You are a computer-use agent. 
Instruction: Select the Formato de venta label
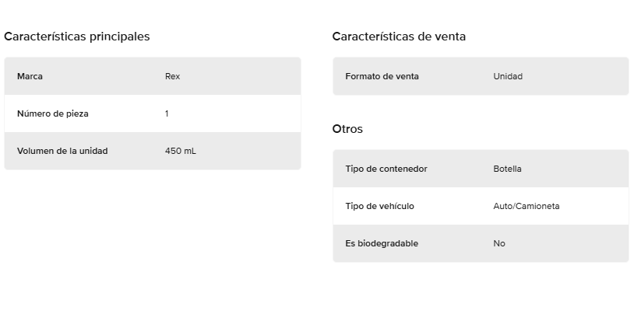(x=382, y=76)
